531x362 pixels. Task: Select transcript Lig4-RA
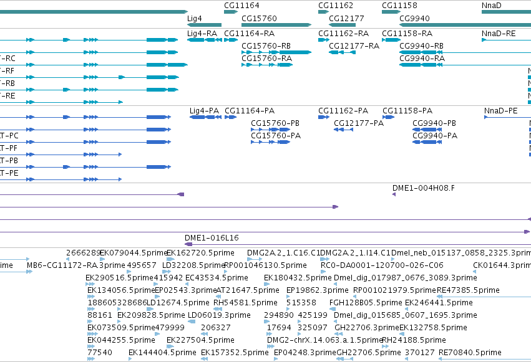(x=205, y=40)
